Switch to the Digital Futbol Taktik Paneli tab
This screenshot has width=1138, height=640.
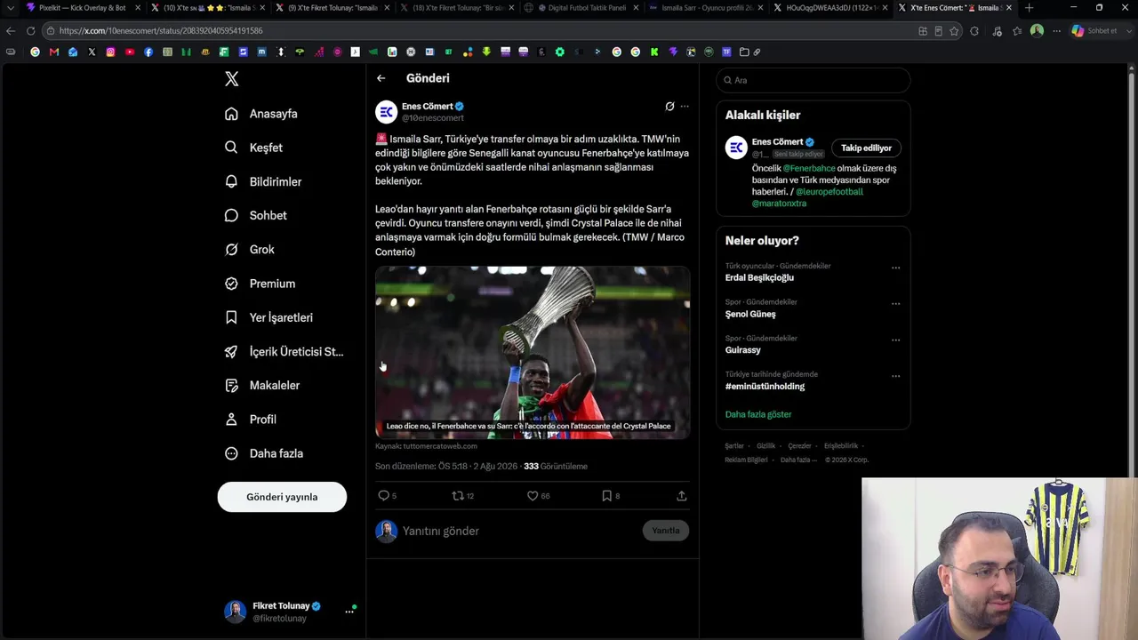coord(581,8)
